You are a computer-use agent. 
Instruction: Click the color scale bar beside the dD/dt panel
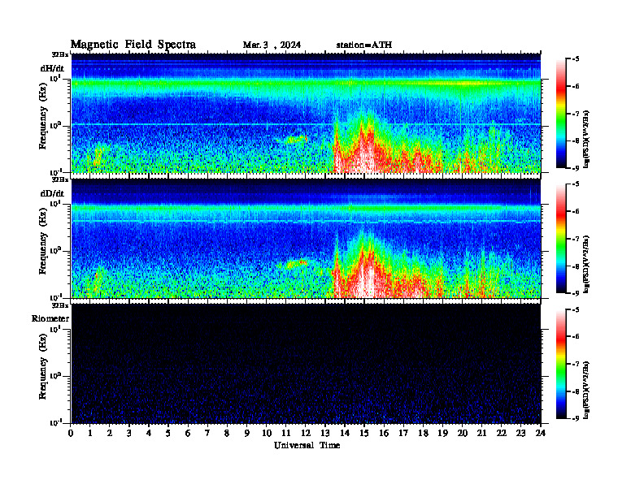[x=561, y=239]
